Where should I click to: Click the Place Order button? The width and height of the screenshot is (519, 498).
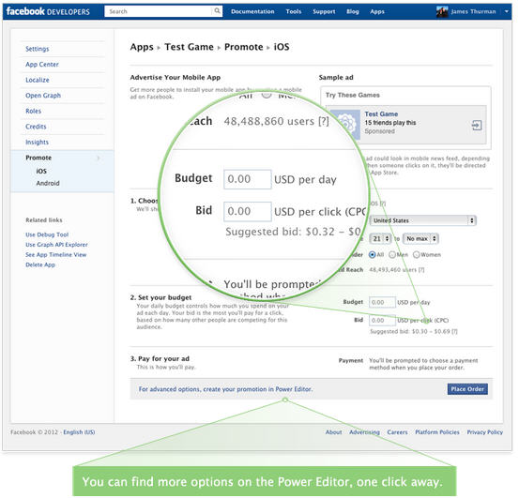click(467, 389)
